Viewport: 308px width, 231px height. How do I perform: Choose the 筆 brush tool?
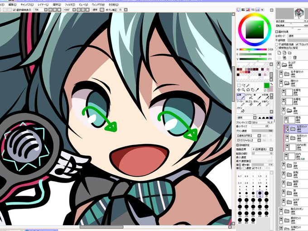pos(257,96)
